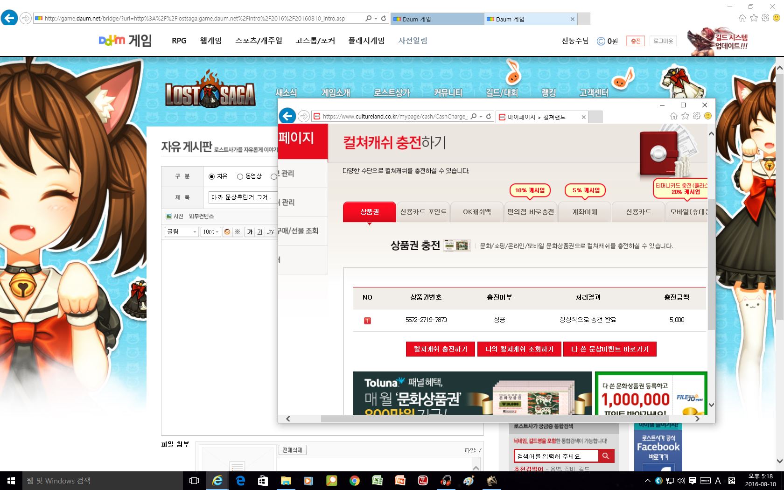784x490 pixels.
Task: Open Excel from taskbar
Action: coord(377,481)
